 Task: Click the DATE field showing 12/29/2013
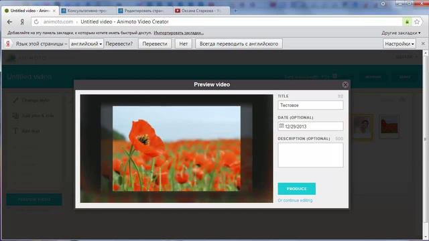click(310, 127)
